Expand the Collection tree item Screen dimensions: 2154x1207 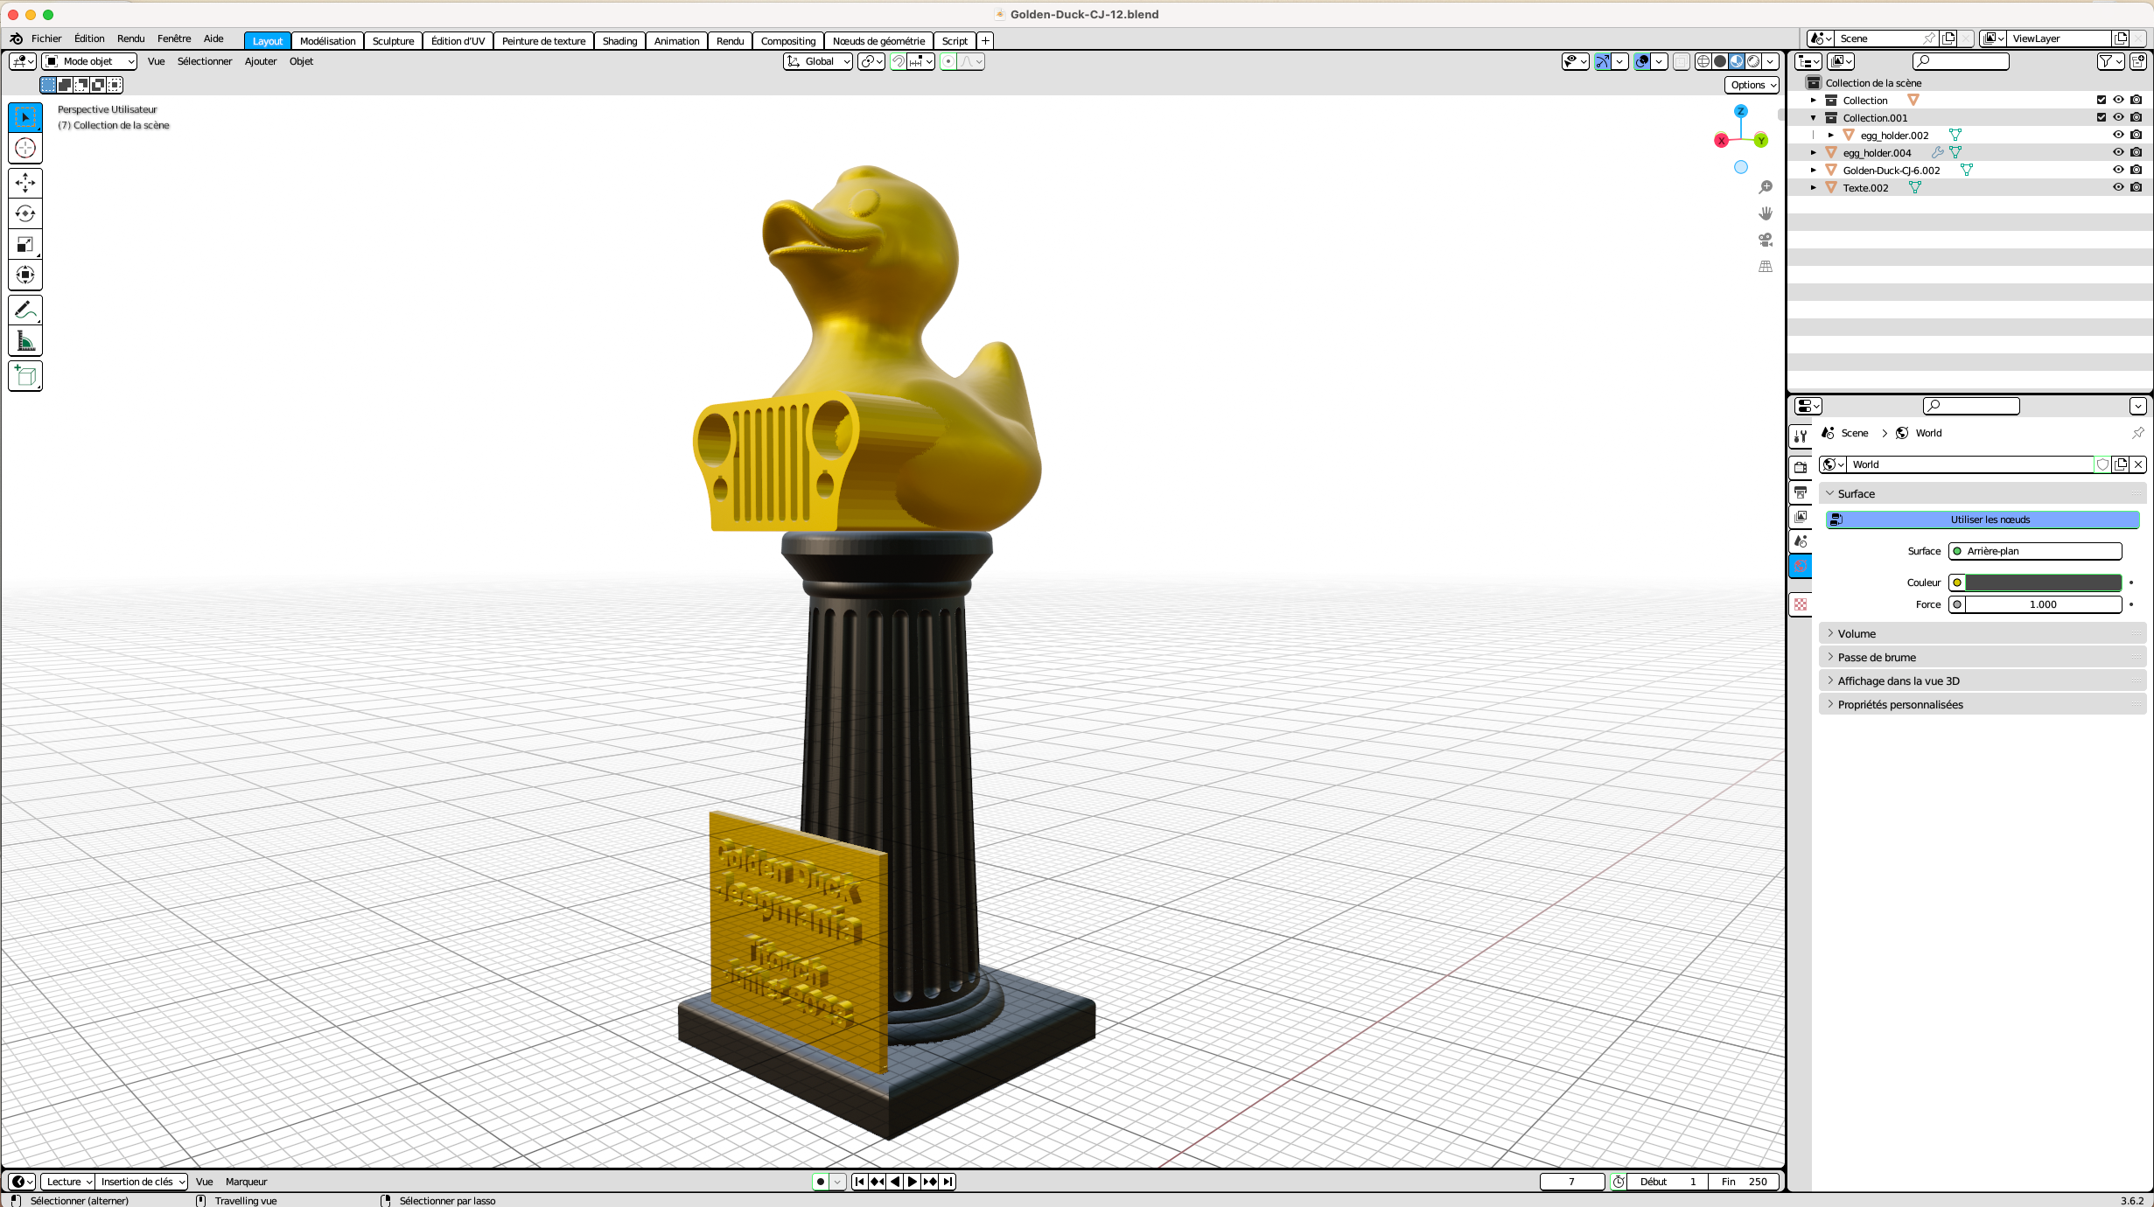(x=1814, y=101)
